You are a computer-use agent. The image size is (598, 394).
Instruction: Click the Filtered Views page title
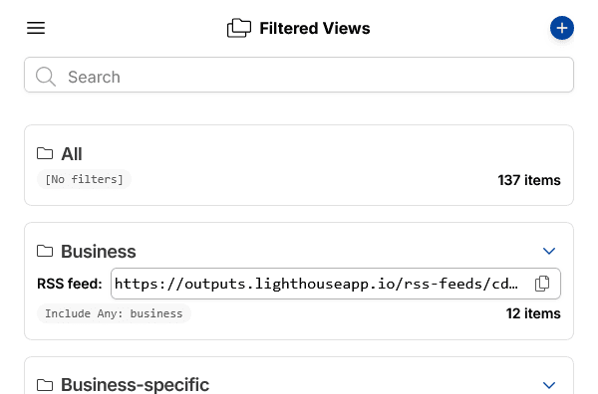(315, 28)
